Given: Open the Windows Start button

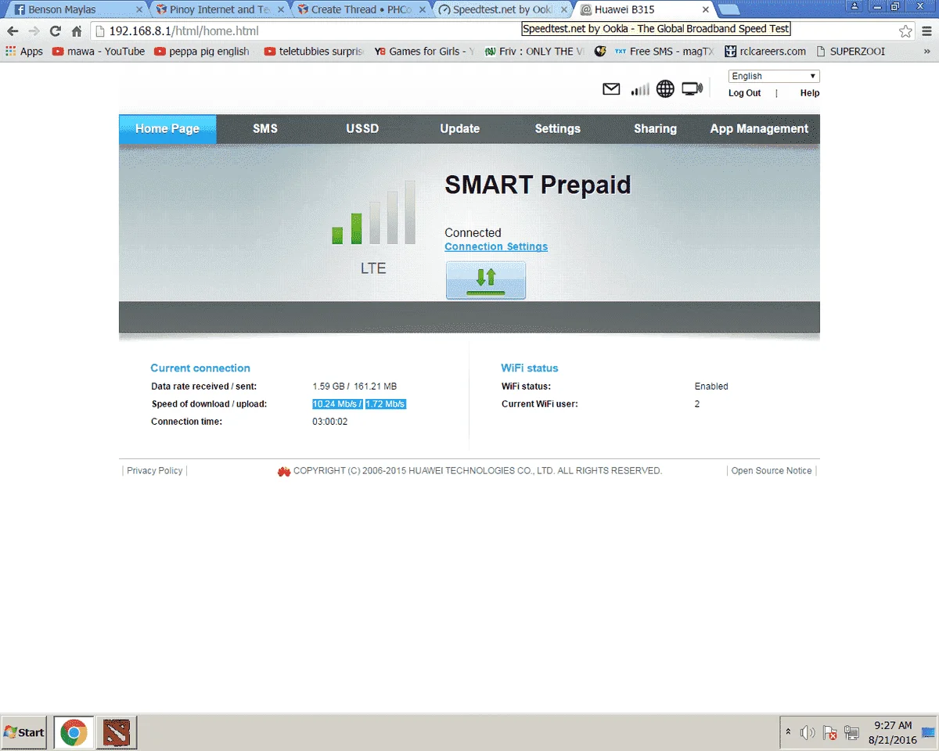Looking at the screenshot, I should click(x=24, y=732).
